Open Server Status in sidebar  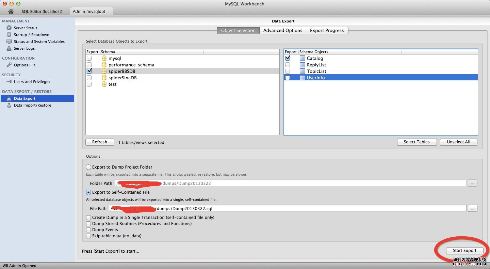click(25, 28)
